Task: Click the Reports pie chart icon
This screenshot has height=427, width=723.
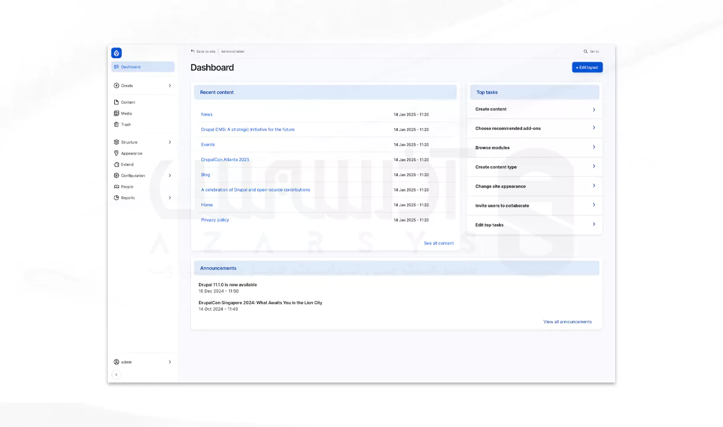Action: (116, 197)
